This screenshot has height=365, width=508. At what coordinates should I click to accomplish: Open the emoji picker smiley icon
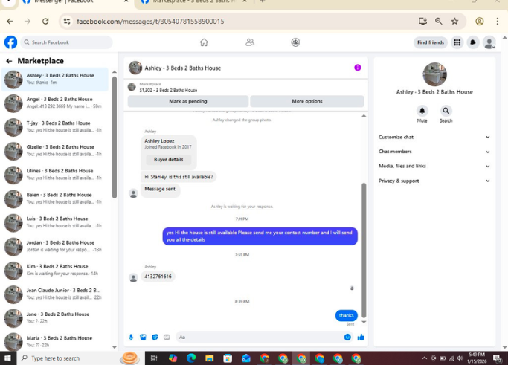coord(347,337)
